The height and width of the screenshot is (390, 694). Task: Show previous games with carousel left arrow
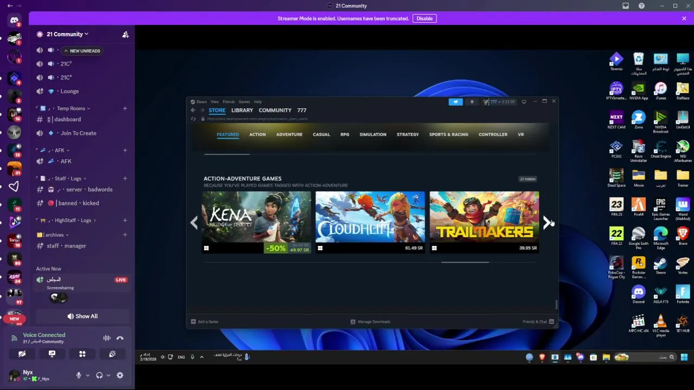point(194,223)
